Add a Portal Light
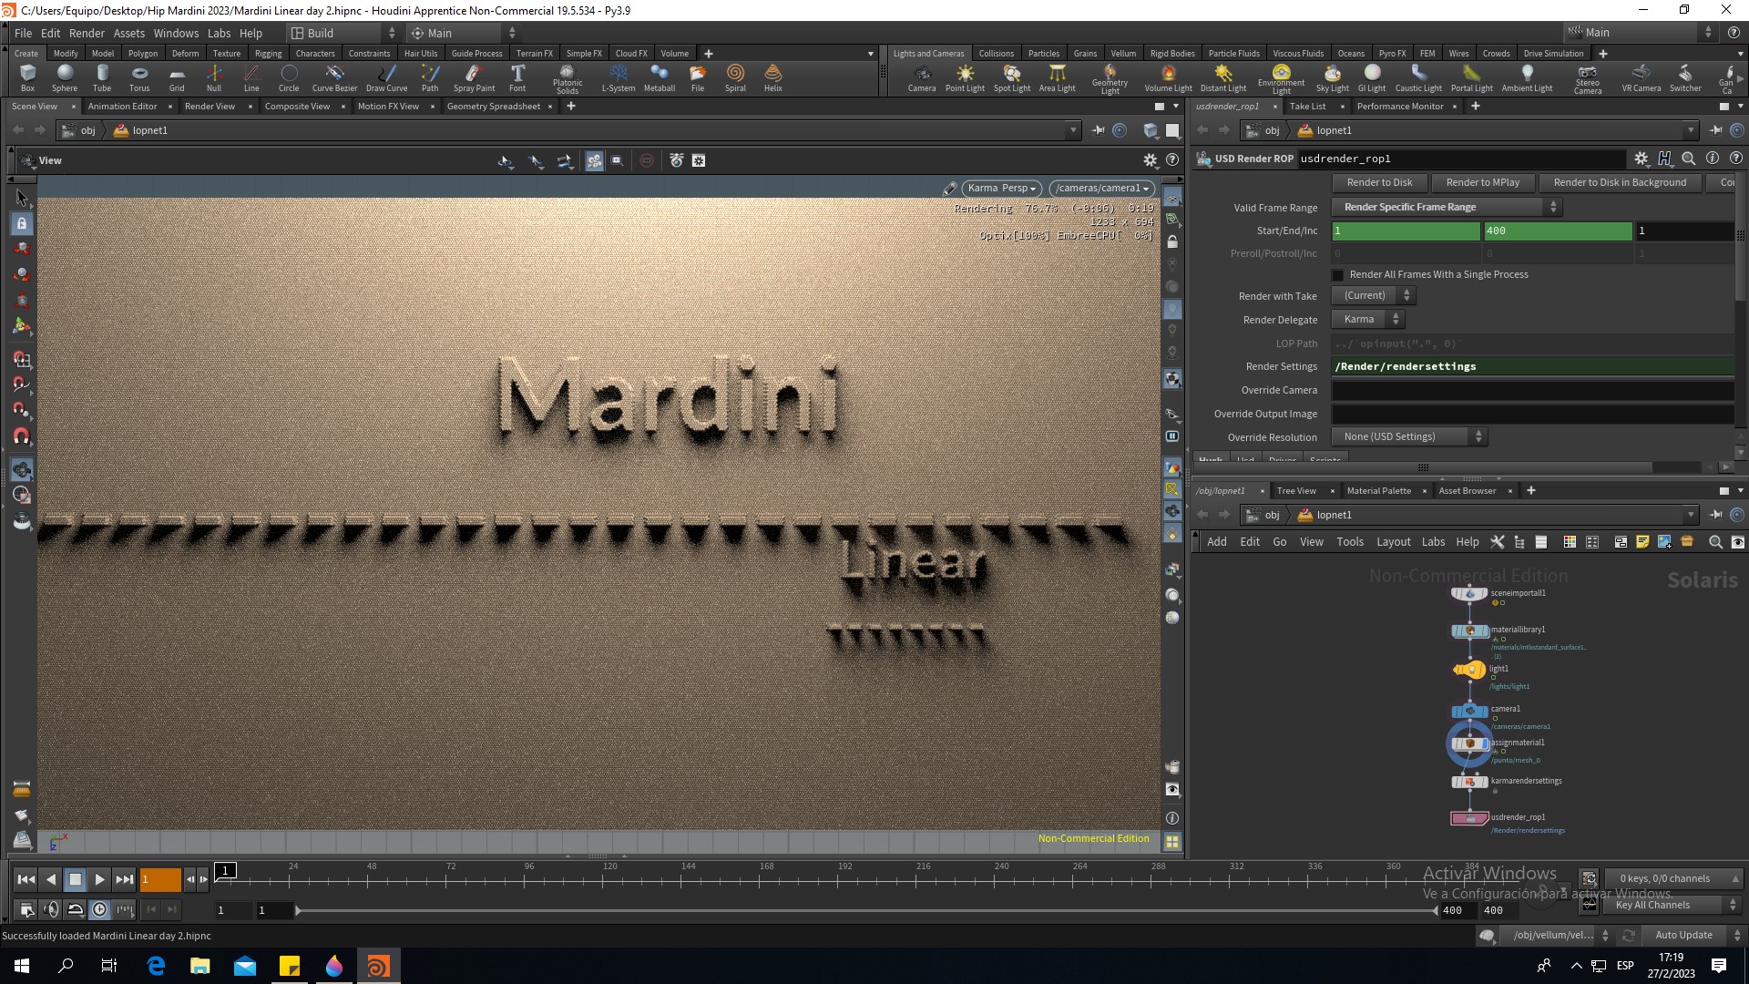The image size is (1749, 984). click(1472, 77)
